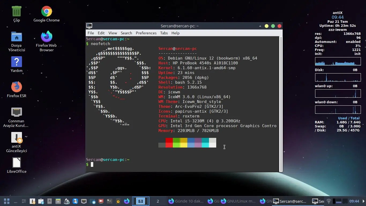Click the 'wlan0 down:' conky label
This screenshot has width=366, height=206.
[x=326, y=102]
